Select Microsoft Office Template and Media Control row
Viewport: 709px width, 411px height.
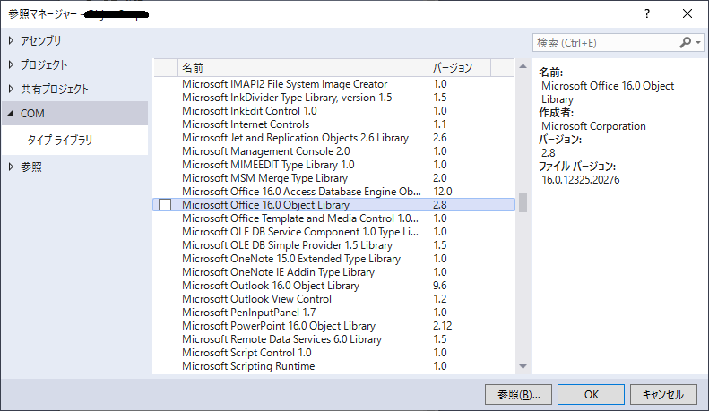click(333, 218)
